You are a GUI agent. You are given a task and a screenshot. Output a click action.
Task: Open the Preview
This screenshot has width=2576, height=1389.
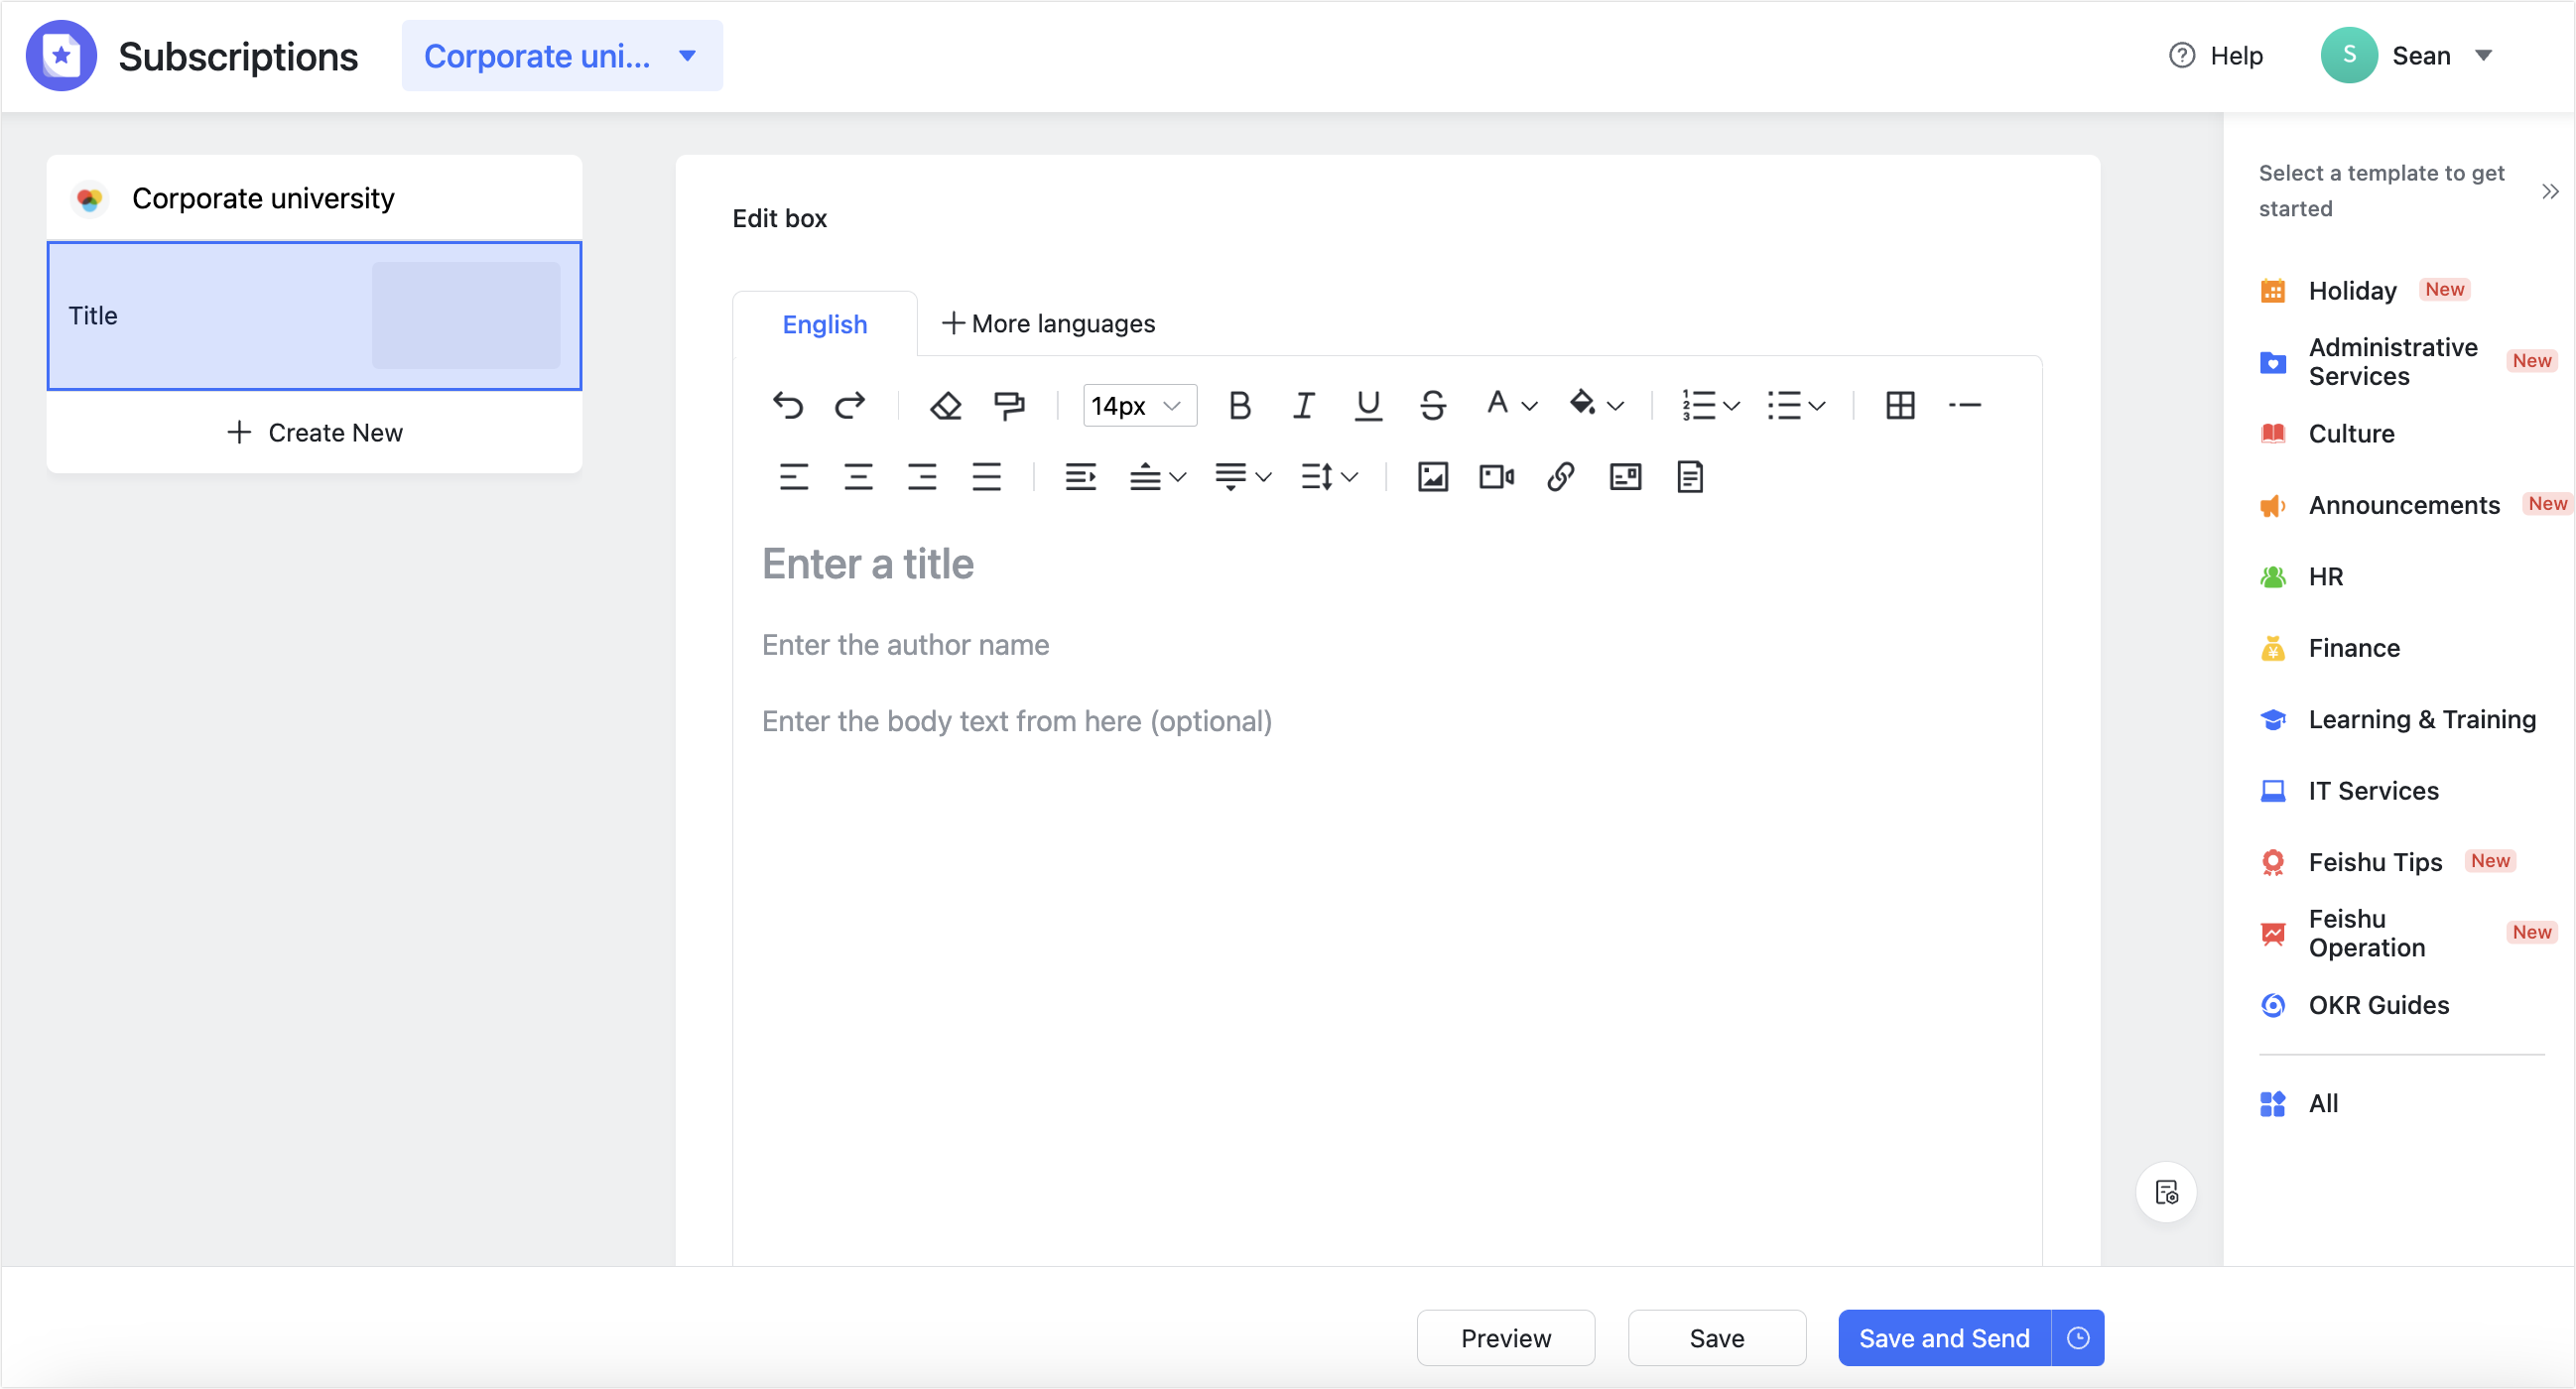1505,1337
